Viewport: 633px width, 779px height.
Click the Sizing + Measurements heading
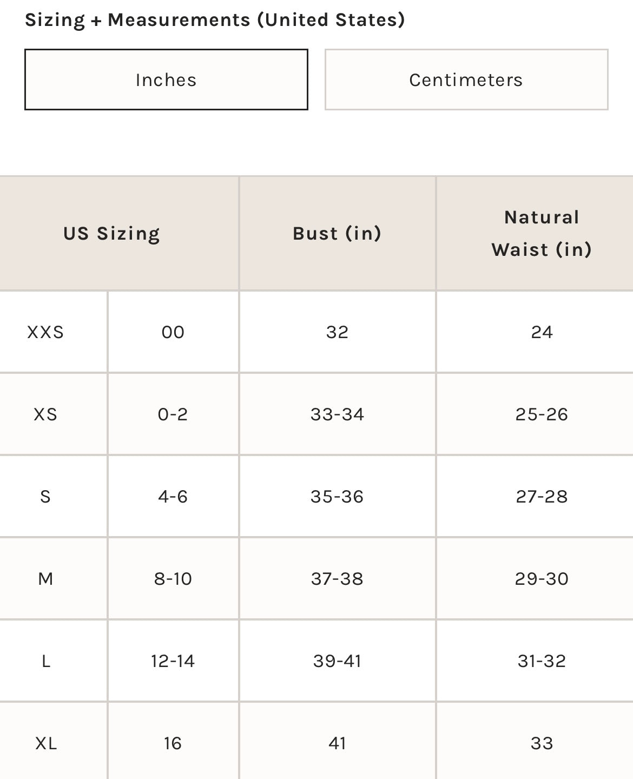(215, 19)
